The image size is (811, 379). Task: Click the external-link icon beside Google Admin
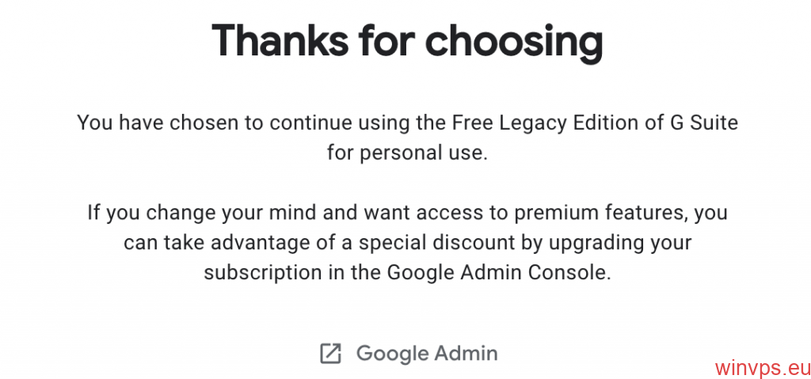(x=330, y=353)
